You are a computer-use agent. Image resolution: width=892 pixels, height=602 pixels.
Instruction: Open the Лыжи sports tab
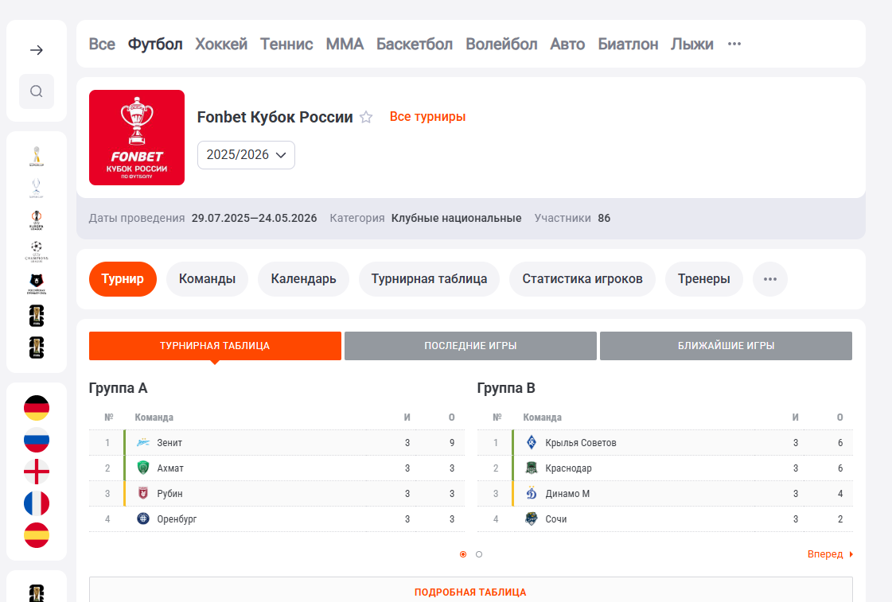pos(692,44)
